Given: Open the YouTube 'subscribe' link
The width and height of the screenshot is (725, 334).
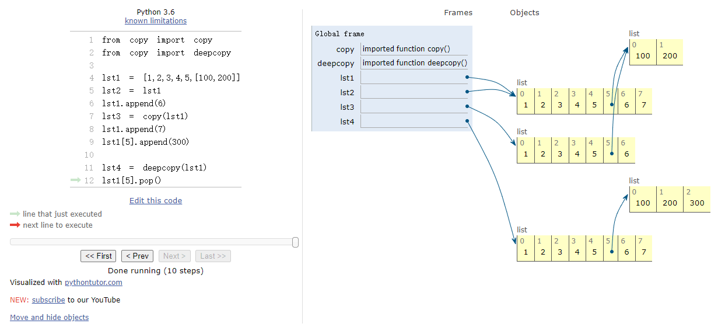Looking at the screenshot, I should pyautogui.click(x=48, y=300).
